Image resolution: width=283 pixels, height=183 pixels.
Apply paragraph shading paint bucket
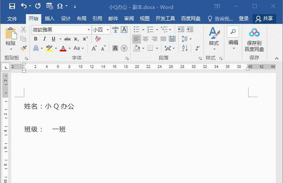pyautogui.click(x=137, y=48)
